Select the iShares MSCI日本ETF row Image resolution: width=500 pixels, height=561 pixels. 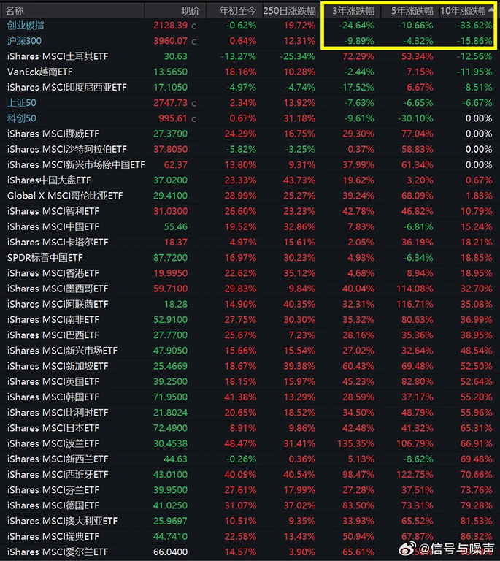pos(250,428)
